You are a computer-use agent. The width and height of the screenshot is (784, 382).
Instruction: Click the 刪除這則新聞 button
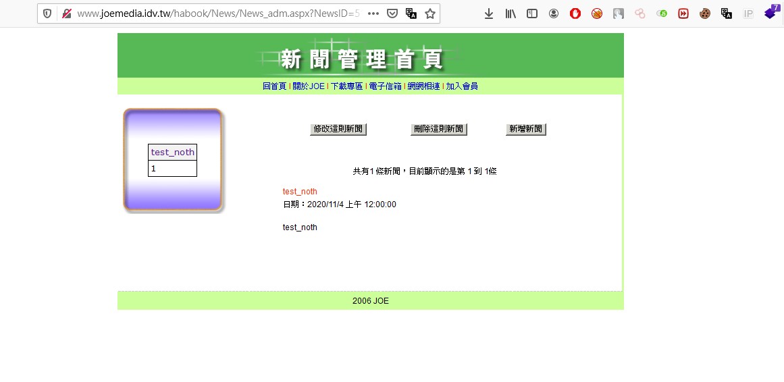point(439,129)
